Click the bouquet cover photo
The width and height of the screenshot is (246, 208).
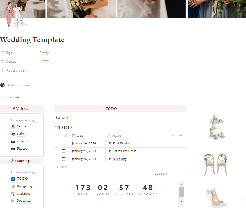[81, 9]
